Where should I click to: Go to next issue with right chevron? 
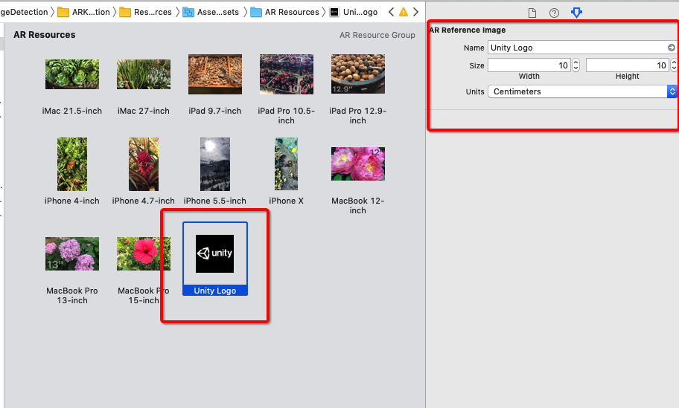[415, 12]
